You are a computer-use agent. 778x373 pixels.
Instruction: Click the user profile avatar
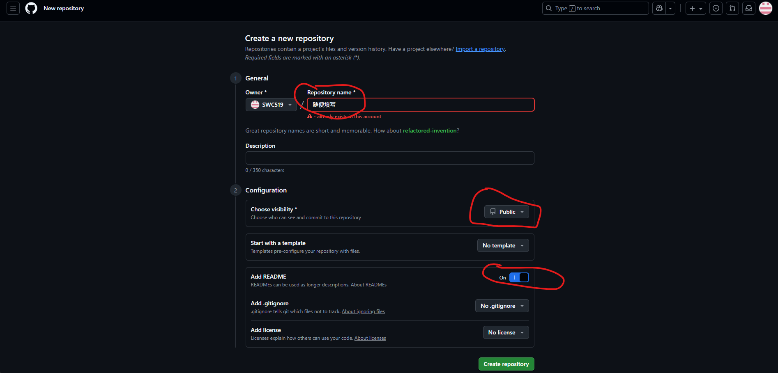(766, 8)
